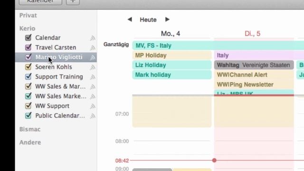Click sharing icon beside Public Calendar...

[x=93, y=116]
